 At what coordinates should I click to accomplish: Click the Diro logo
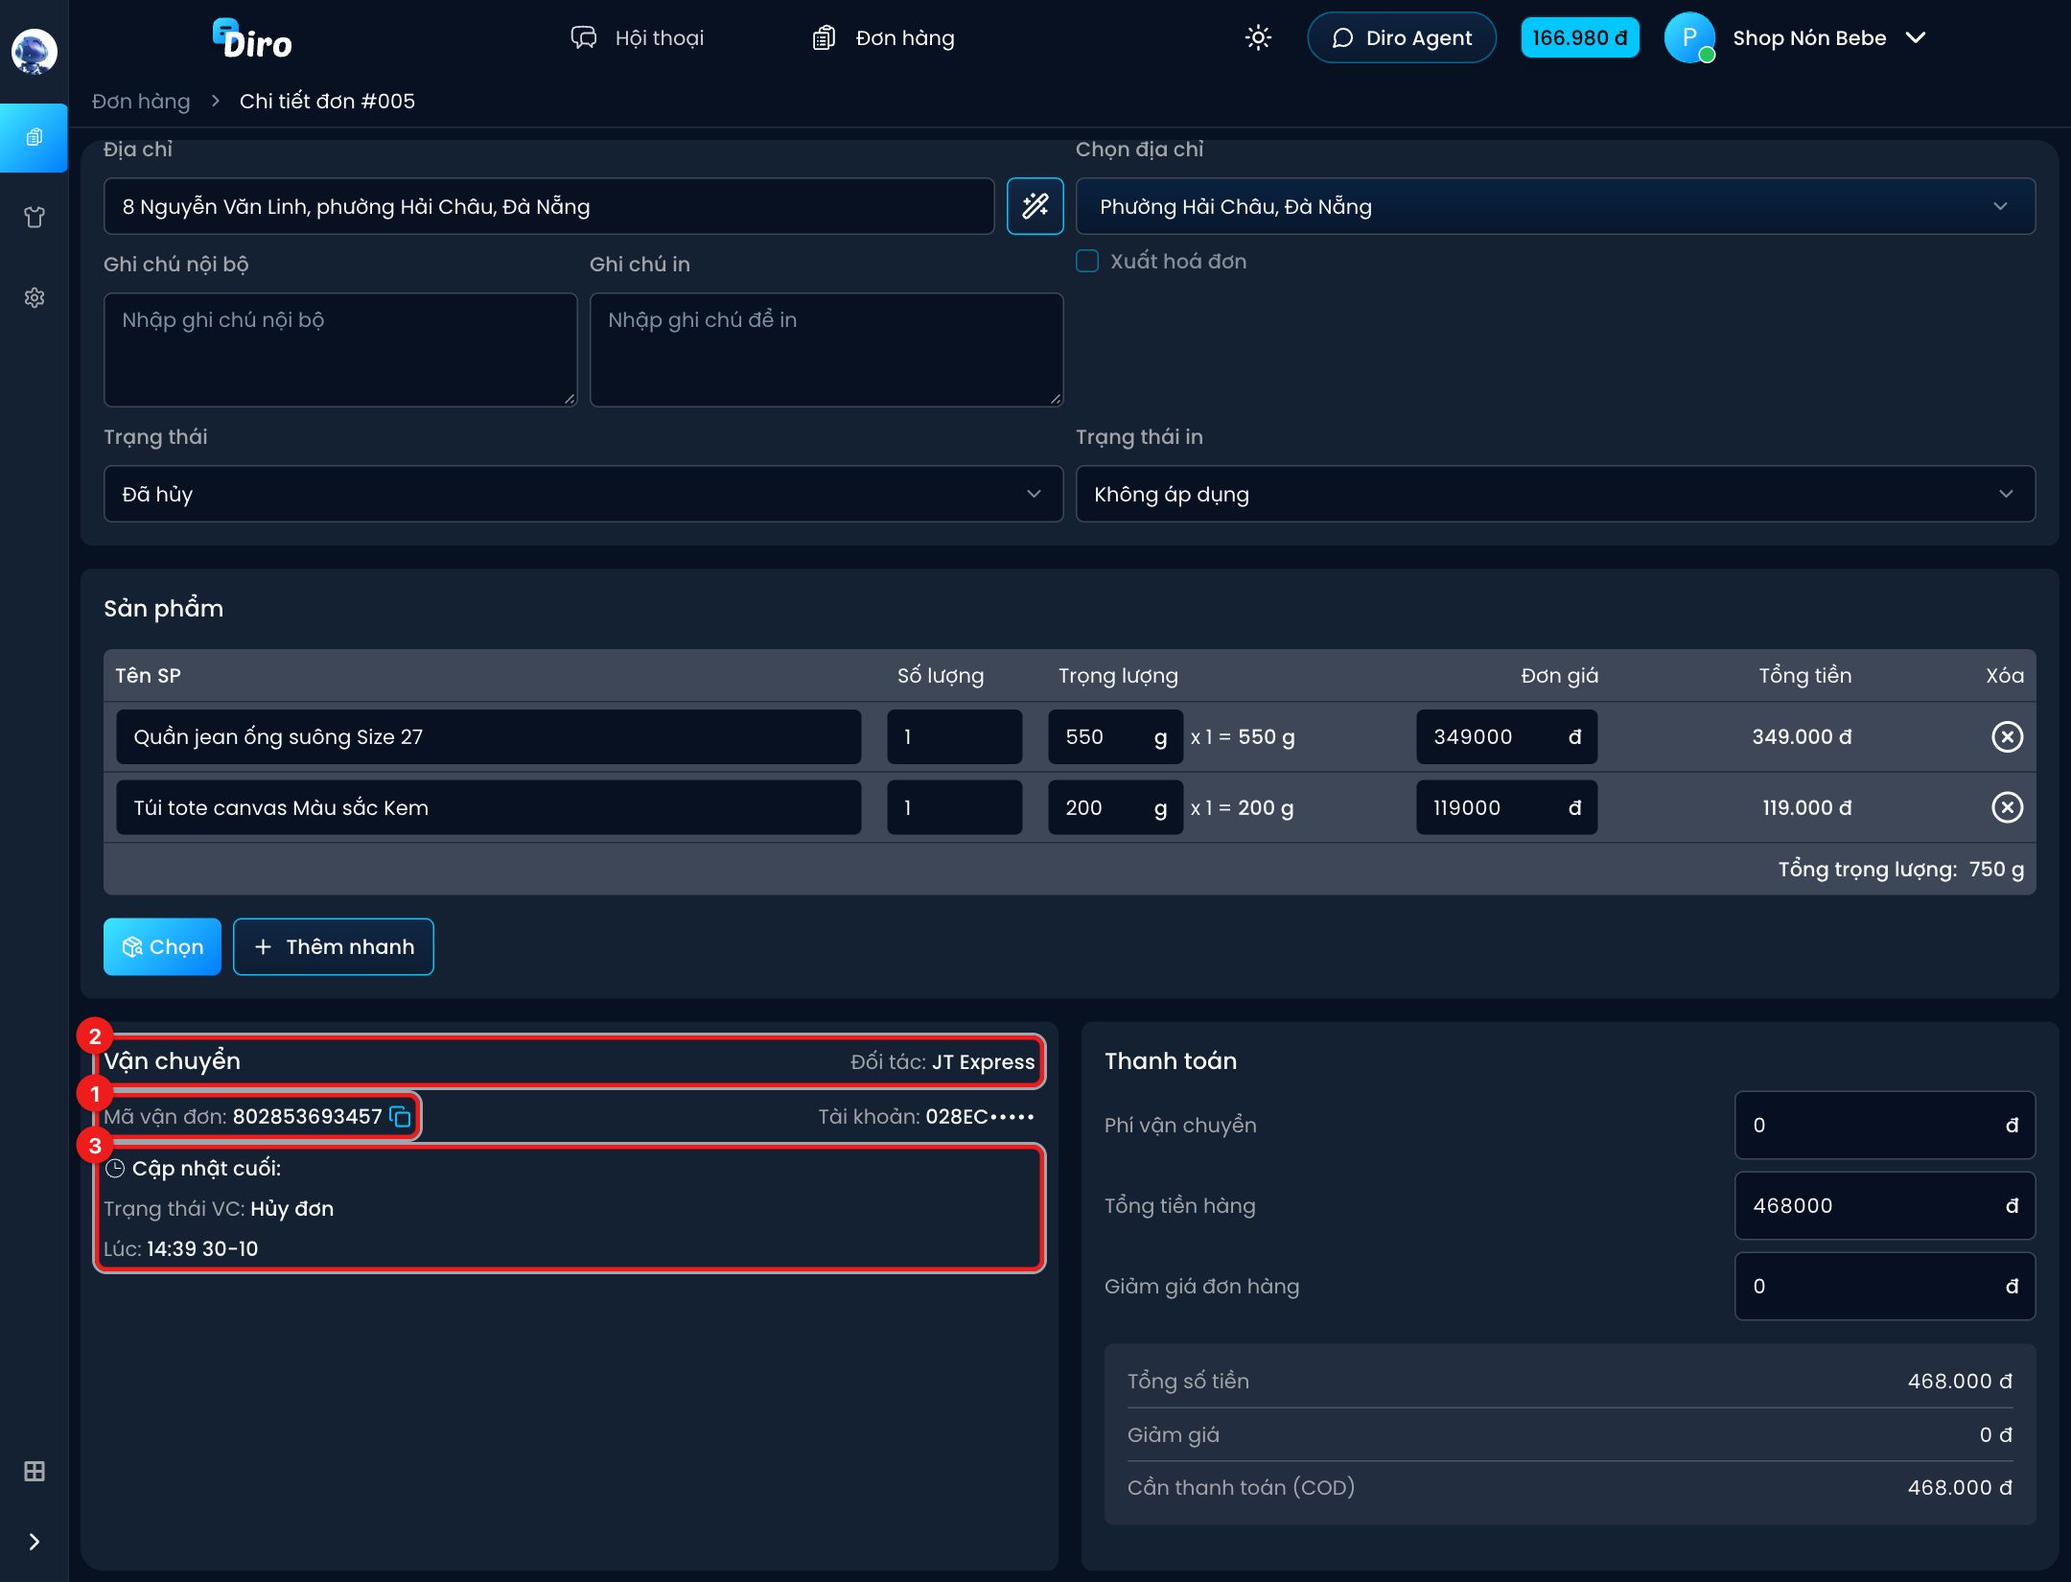252,38
